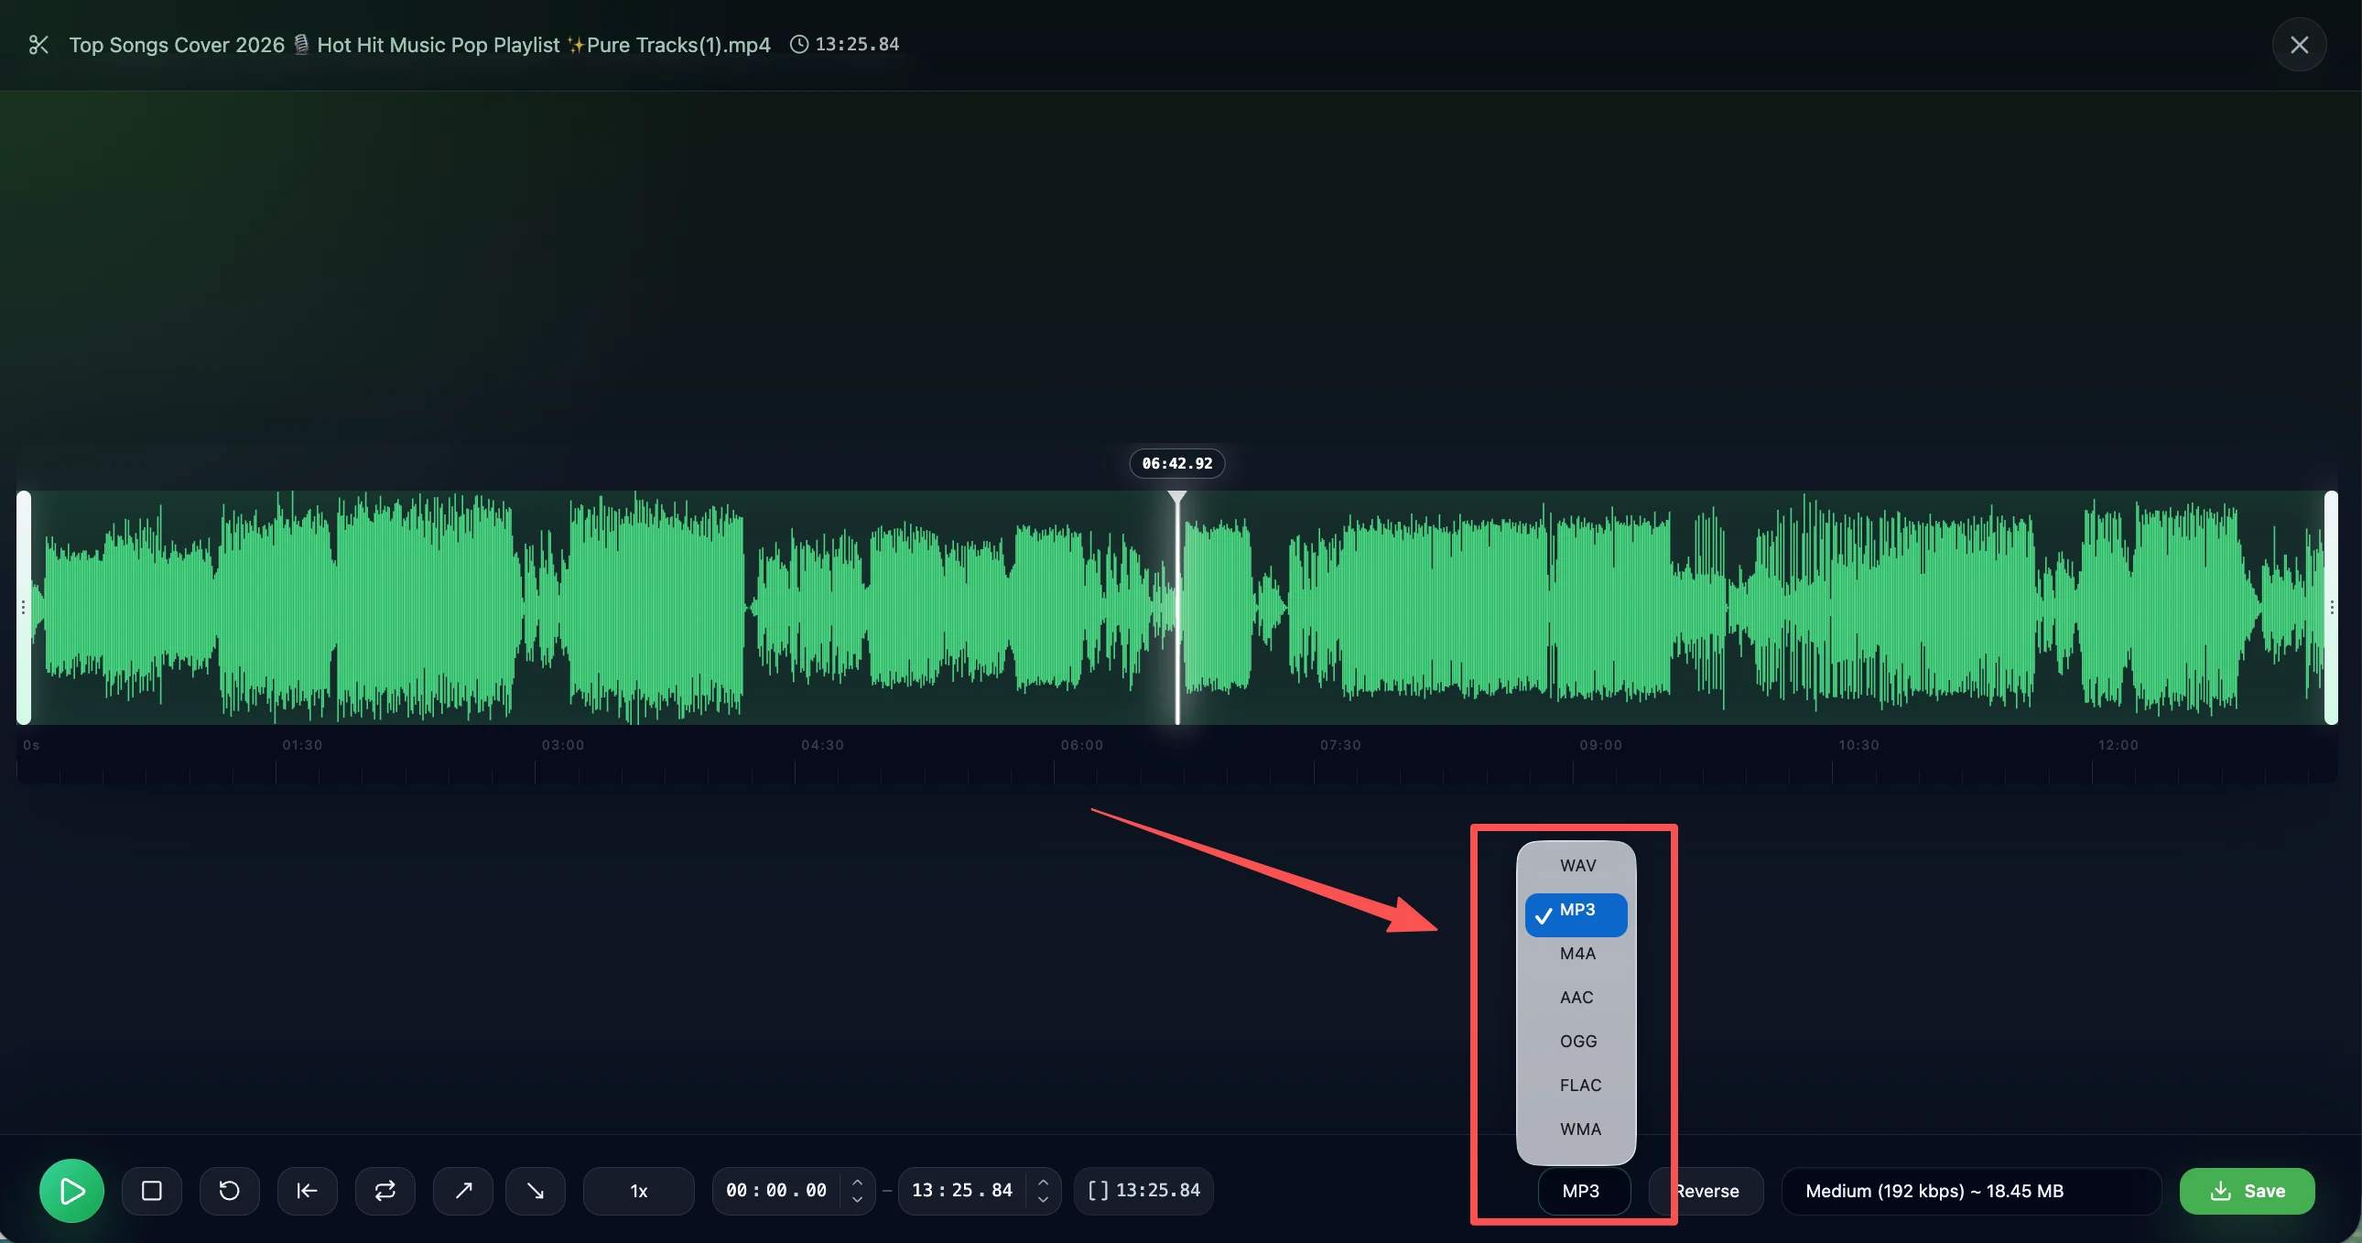Click the MP3 format dropdown button

tap(1584, 1191)
